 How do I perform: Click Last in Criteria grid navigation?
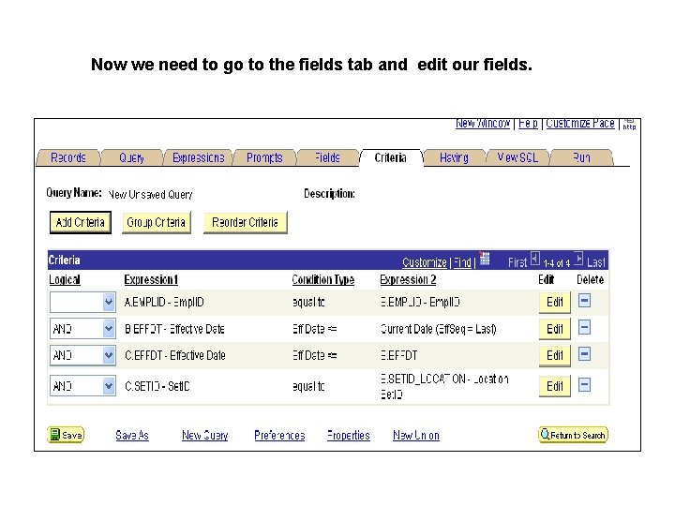point(596,262)
